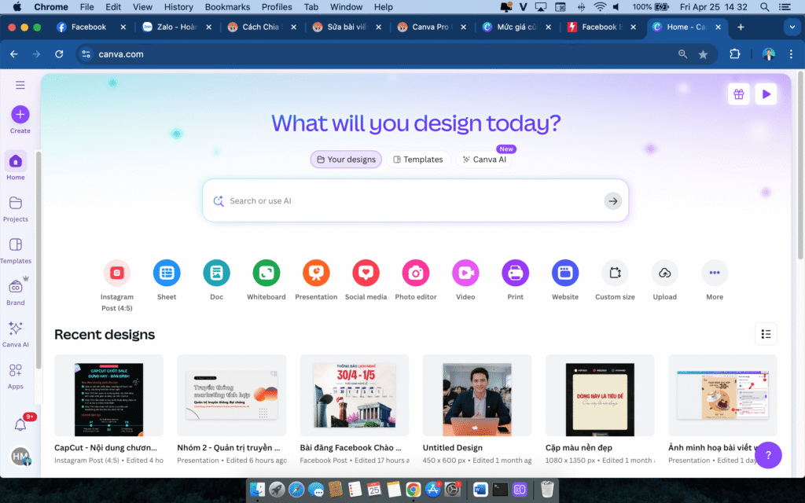Viewport: 805px width, 503px height.
Task: Open the History menu
Action: 178,6
